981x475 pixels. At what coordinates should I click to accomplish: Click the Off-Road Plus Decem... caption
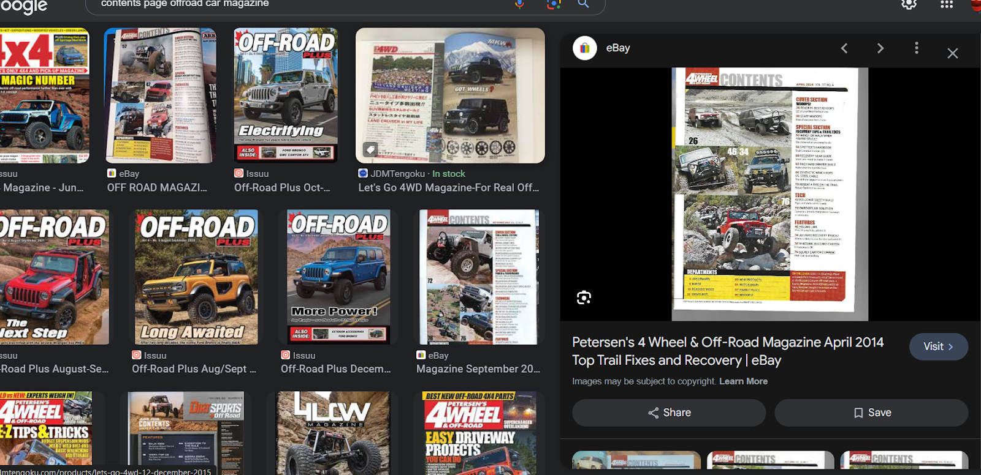(x=335, y=369)
